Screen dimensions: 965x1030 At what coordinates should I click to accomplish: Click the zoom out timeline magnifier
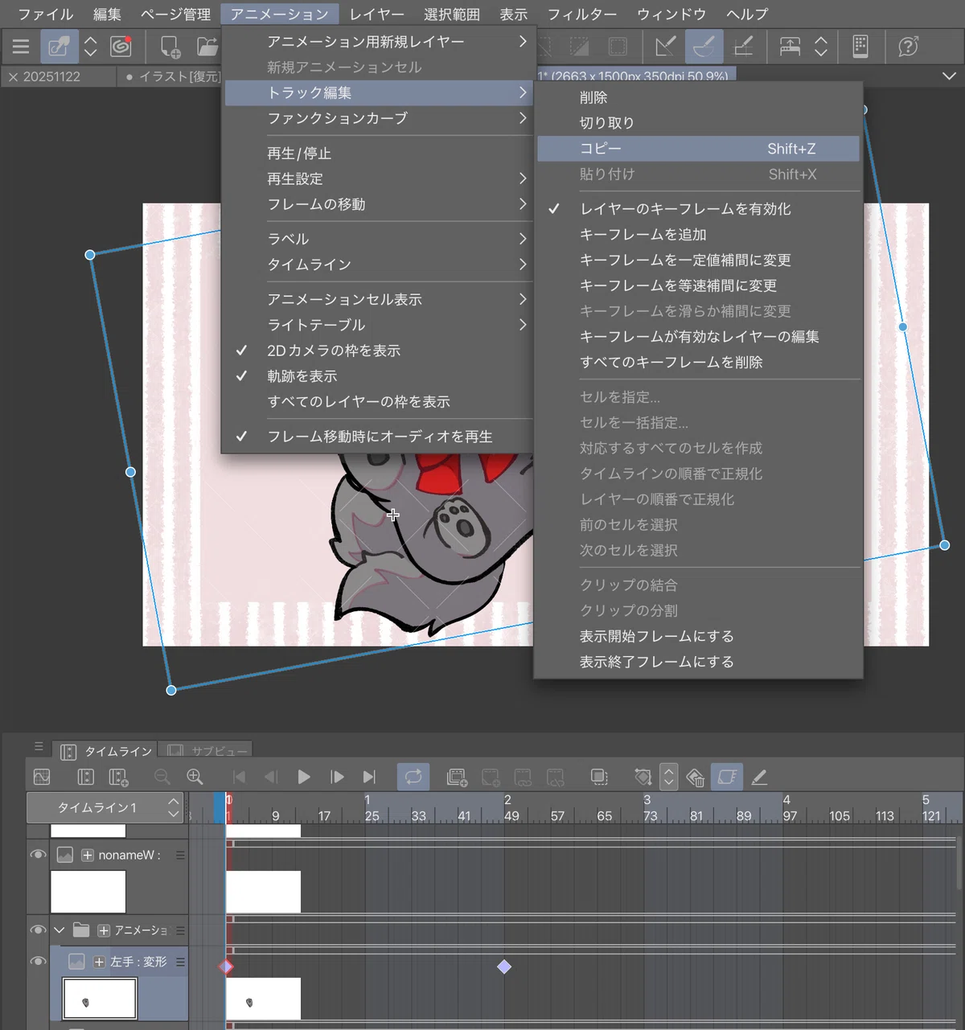coord(162,777)
